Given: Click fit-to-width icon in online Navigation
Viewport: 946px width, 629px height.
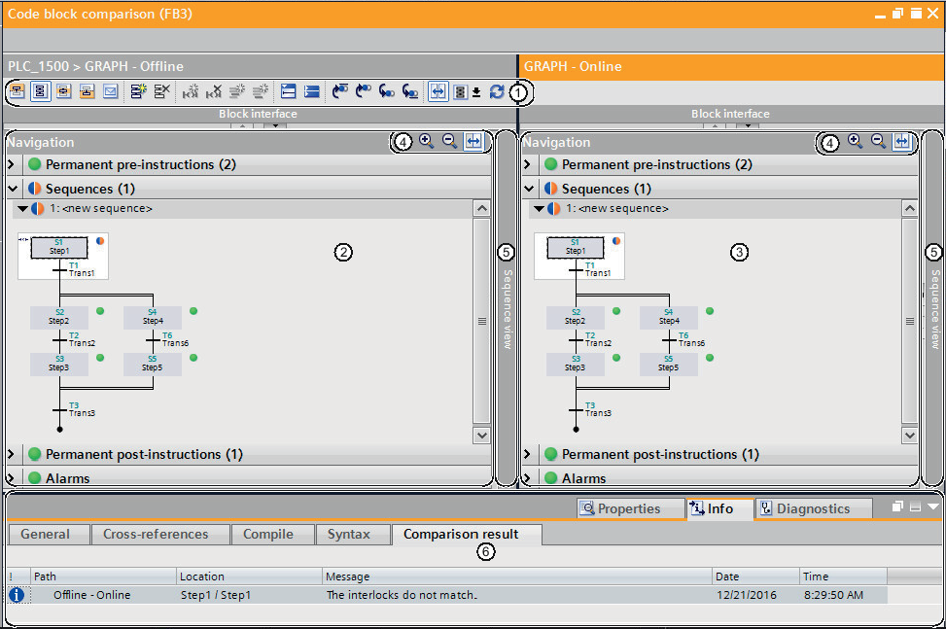Looking at the screenshot, I should (902, 142).
